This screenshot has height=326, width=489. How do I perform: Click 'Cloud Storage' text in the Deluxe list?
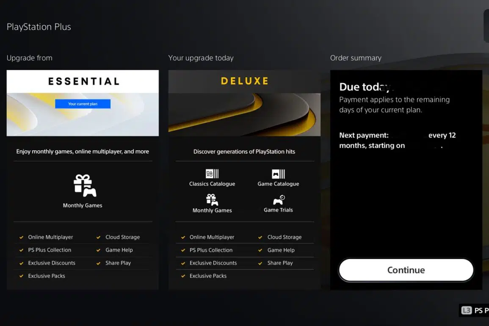[285, 237]
